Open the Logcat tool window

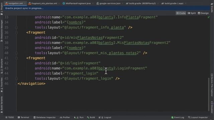(x=105, y=117)
